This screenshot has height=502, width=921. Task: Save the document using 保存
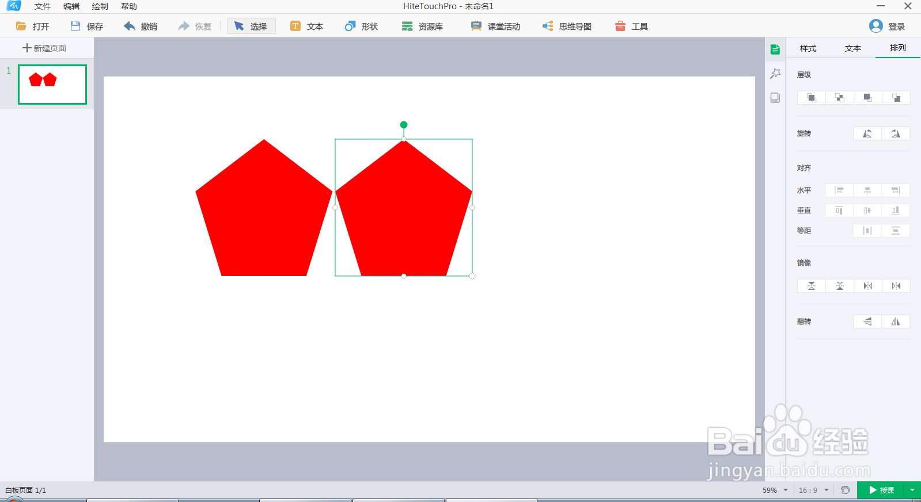pyautogui.click(x=86, y=26)
